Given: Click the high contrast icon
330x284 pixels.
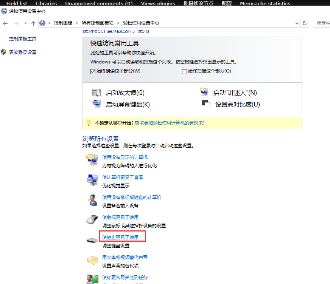Looking at the screenshot, I should tap(206, 104).
